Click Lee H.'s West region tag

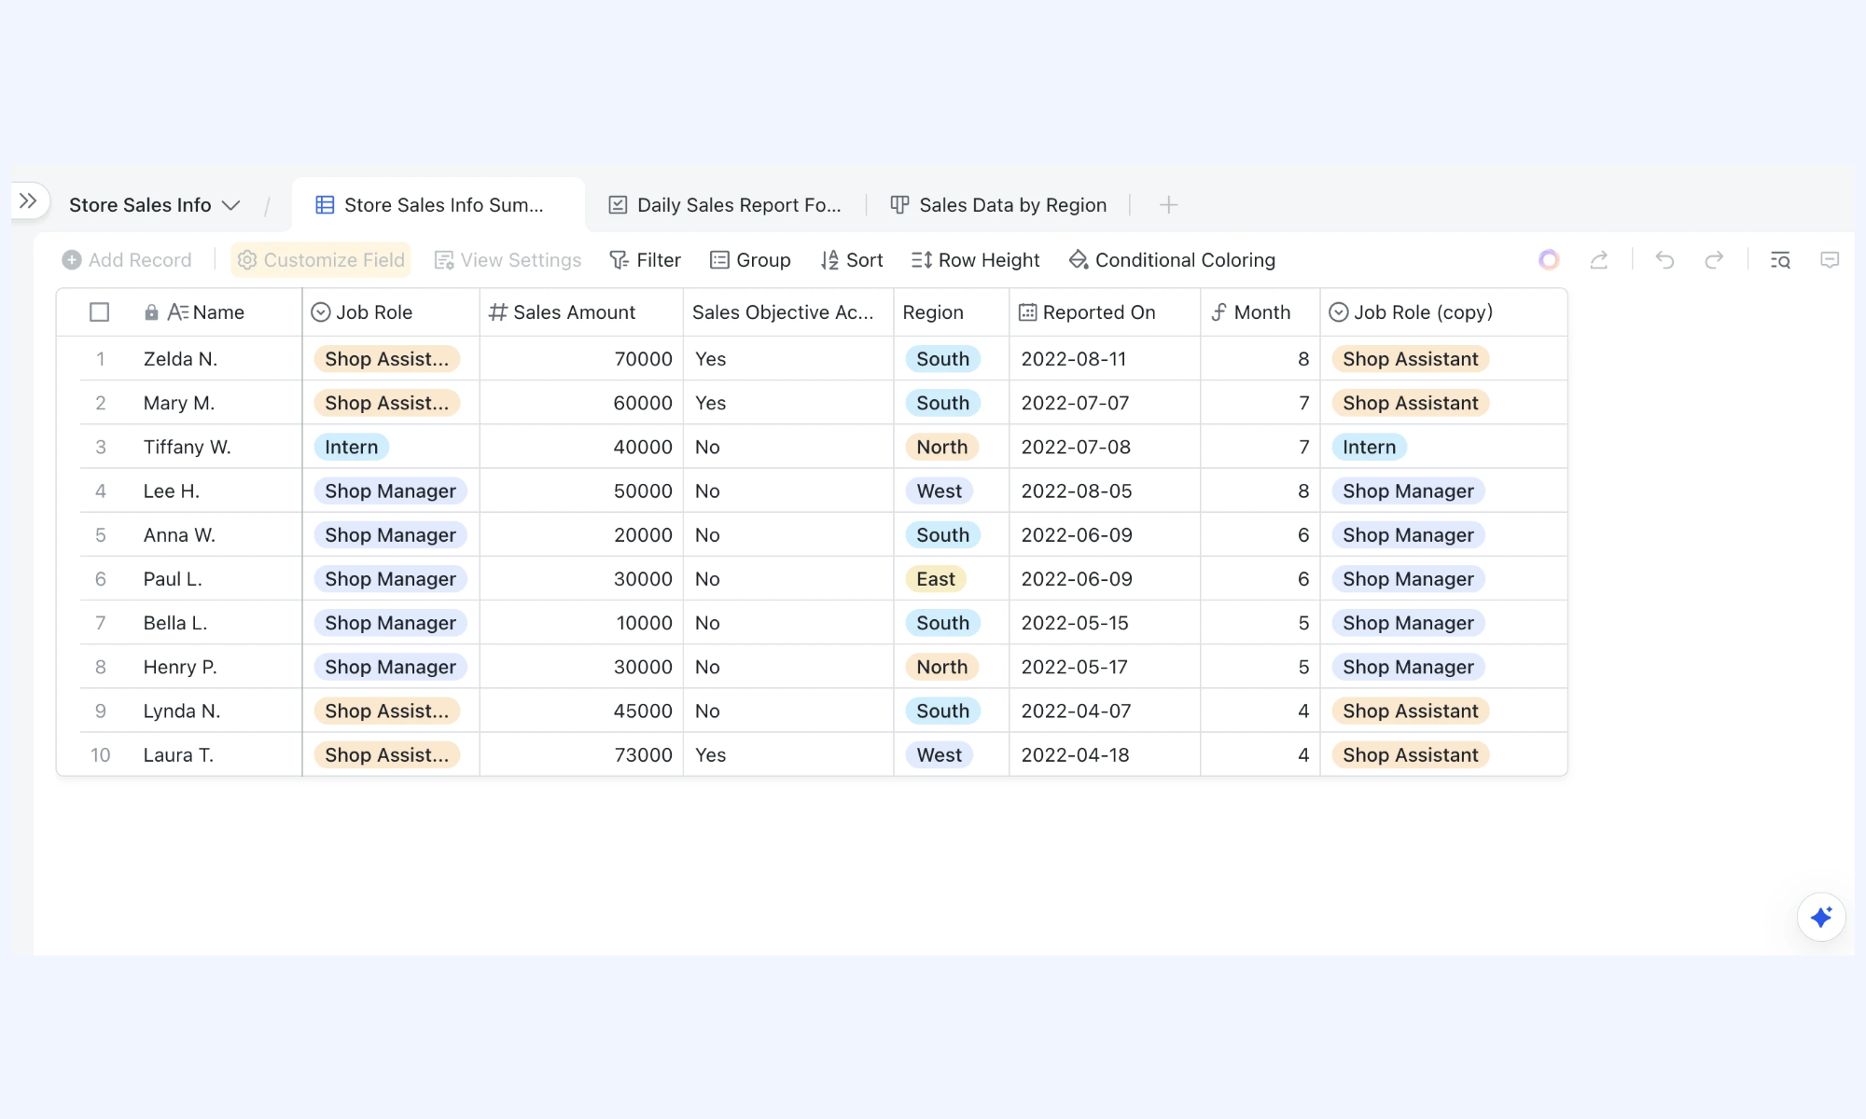pos(939,491)
